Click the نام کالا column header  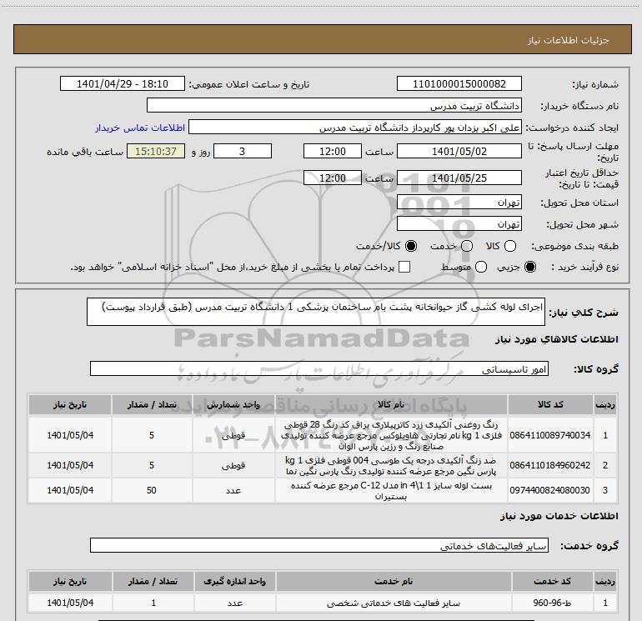pyautogui.click(x=391, y=404)
